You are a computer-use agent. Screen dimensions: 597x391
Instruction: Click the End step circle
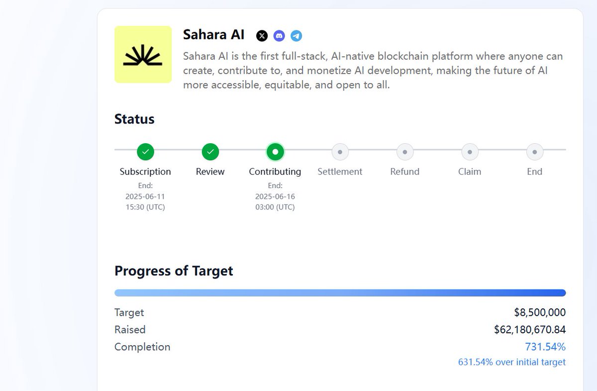pos(535,152)
